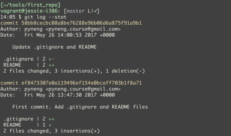
Task: Click the directory path ~/tools/first_repo
Action: [x=30, y=5]
